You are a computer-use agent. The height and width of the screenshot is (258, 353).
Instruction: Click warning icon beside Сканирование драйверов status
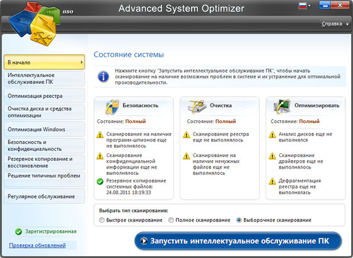pyautogui.click(x=272, y=156)
